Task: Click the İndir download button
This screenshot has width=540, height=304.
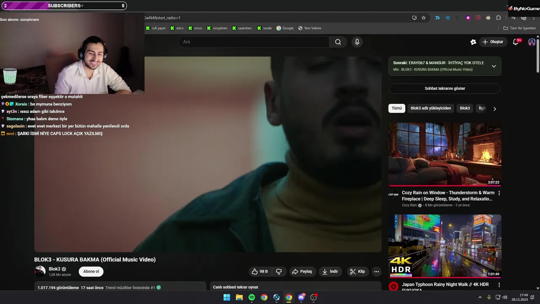Action: pos(330,271)
